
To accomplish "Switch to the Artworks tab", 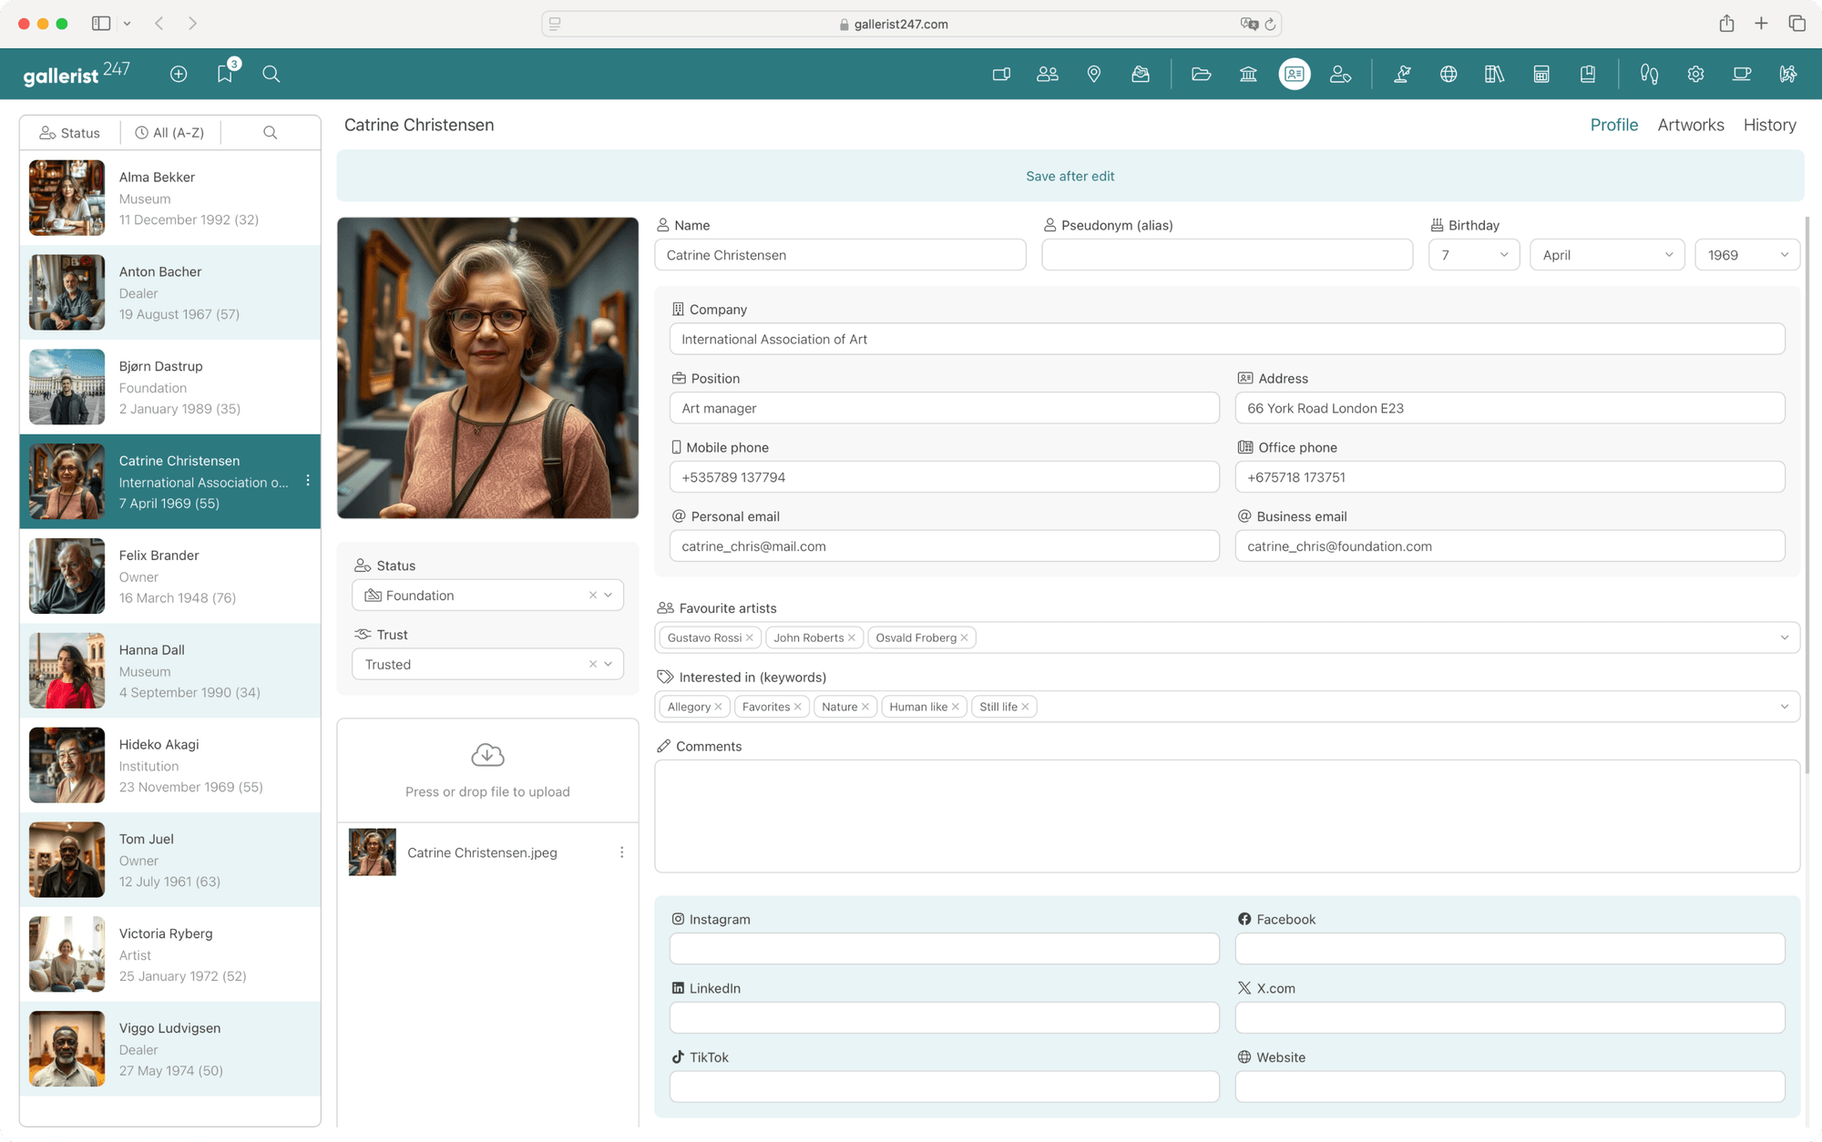I will click(x=1690, y=125).
